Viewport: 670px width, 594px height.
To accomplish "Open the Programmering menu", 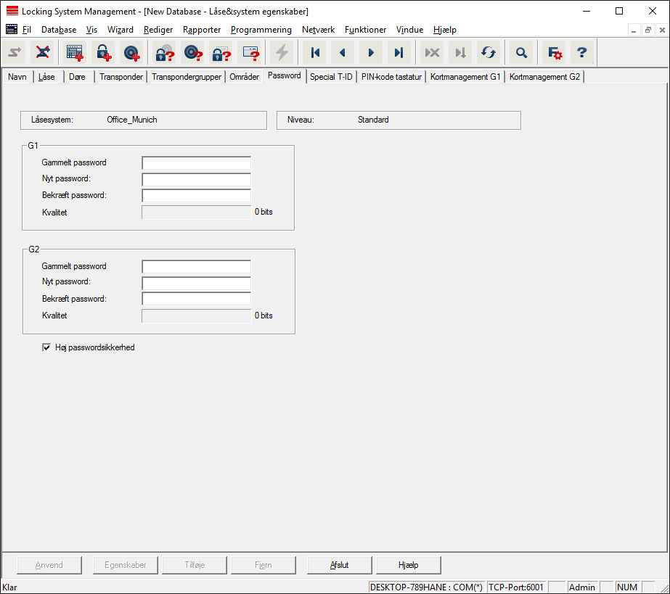I will 261,30.
